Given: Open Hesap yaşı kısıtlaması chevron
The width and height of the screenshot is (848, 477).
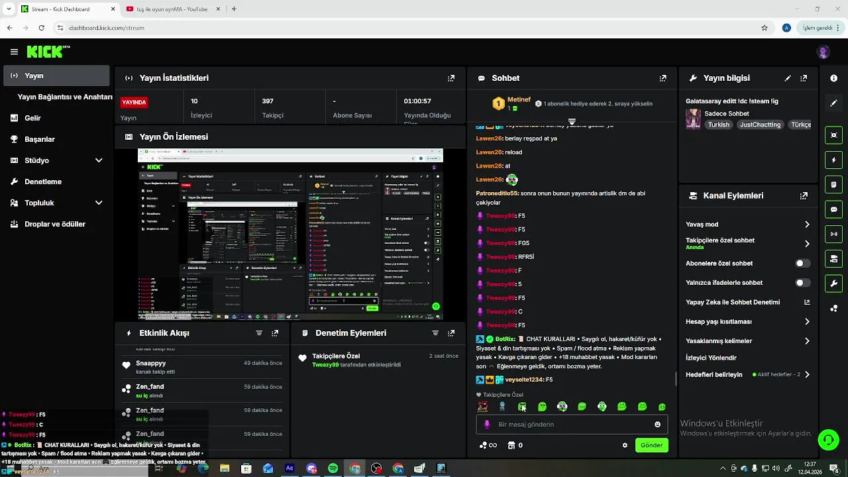Looking at the screenshot, I should pyautogui.click(x=807, y=322).
